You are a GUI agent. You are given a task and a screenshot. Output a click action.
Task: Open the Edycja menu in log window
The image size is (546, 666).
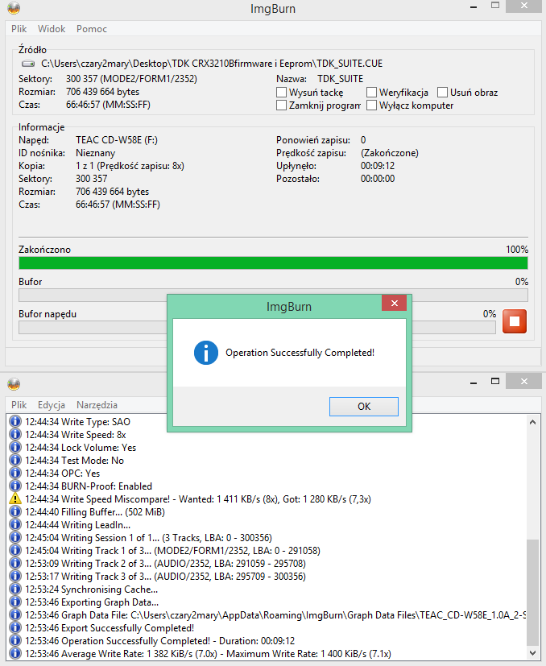pos(52,405)
